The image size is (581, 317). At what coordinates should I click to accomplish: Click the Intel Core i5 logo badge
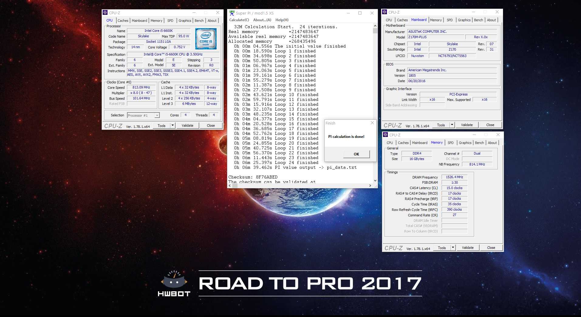pyautogui.click(x=206, y=39)
